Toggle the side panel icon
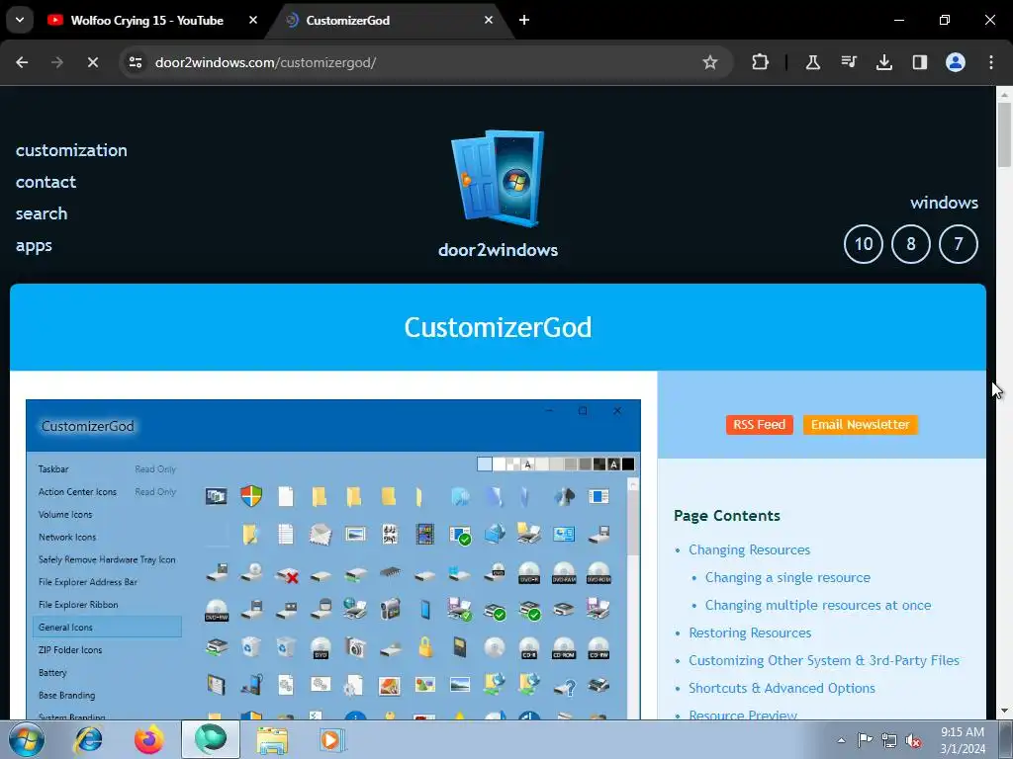This screenshot has height=759, width=1013. click(x=919, y=62)
